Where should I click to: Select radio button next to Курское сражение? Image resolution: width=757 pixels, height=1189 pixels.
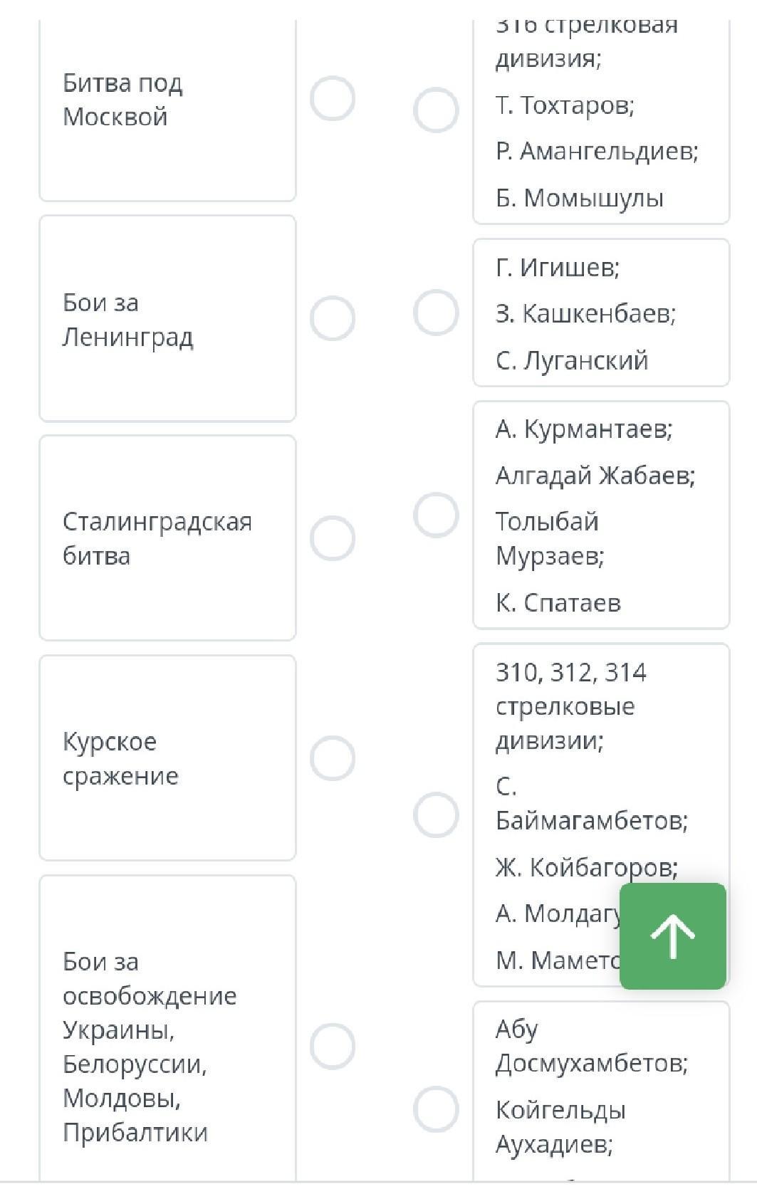click(x=333, y=758)
